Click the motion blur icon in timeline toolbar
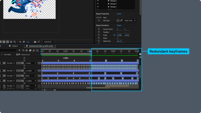 click(34, 50)
